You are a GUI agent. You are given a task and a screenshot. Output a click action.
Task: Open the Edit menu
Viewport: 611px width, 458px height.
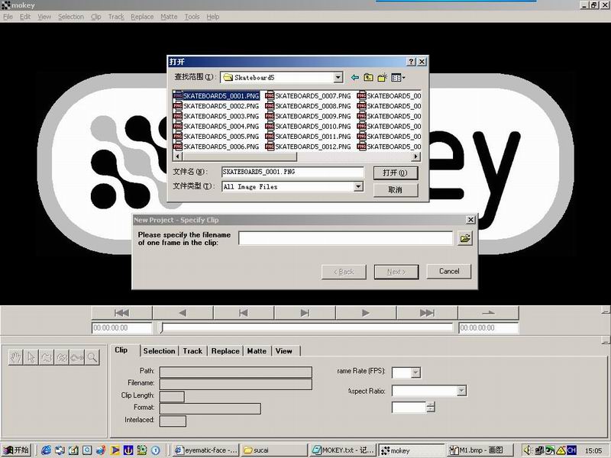point(25,17)
